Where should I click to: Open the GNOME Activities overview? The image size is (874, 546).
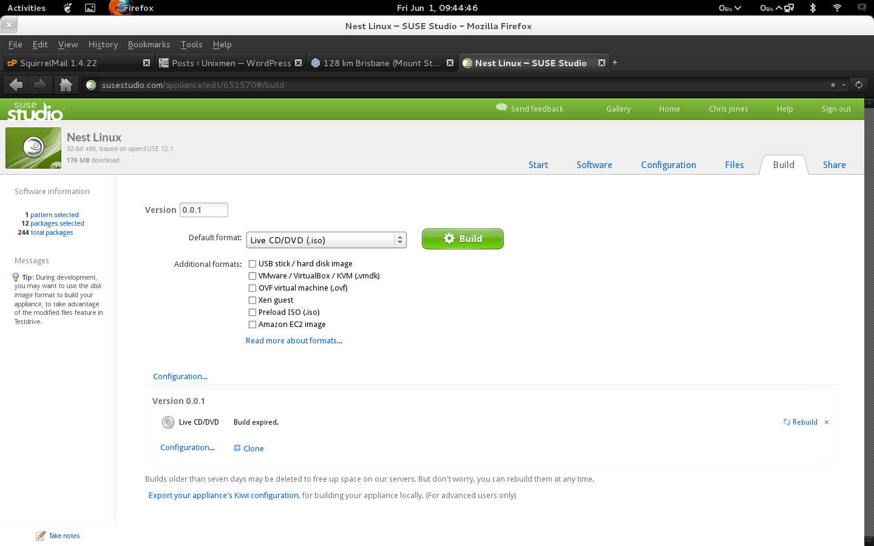pyautogui.click(x=27, y=8)
